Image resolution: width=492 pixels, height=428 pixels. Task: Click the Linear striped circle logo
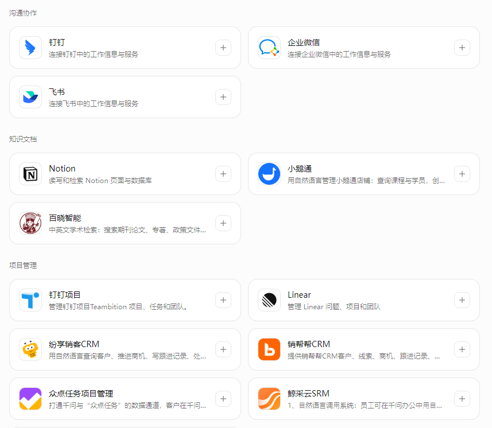[269, 300]
